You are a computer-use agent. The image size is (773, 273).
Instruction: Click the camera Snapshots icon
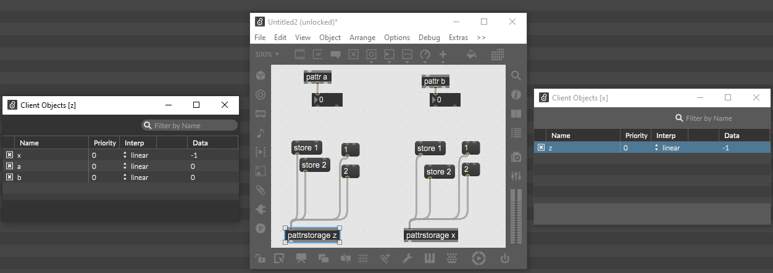(x=516, y=157)
